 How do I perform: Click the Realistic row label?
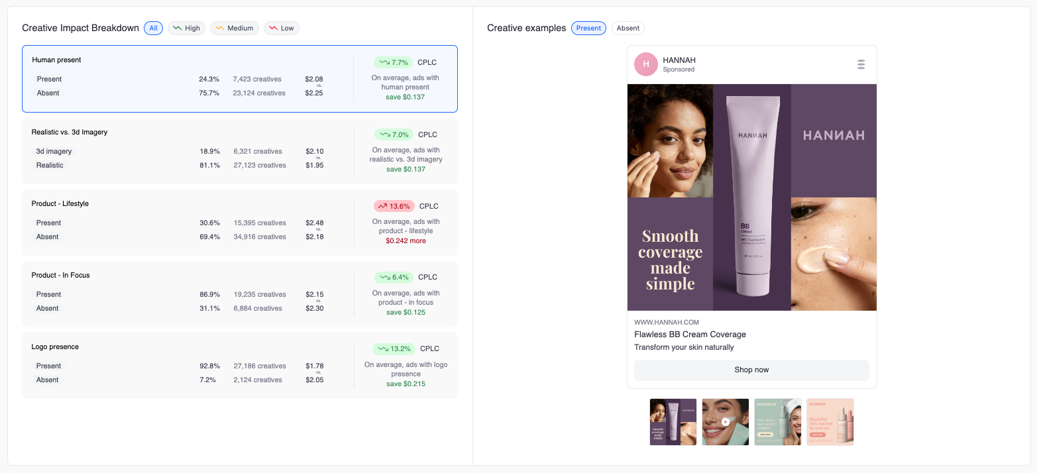(50, 165)
